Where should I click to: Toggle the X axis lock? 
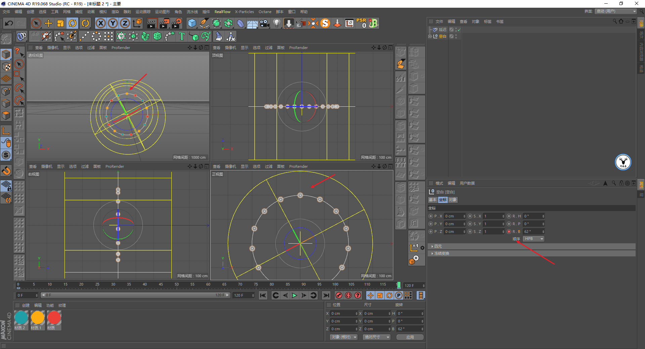tap(101, 23)
